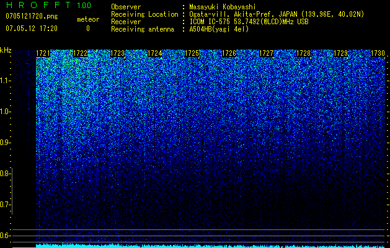Click the 1722 time marker

81,53
